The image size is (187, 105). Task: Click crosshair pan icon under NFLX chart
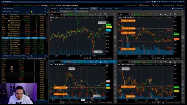pos(155,102)
